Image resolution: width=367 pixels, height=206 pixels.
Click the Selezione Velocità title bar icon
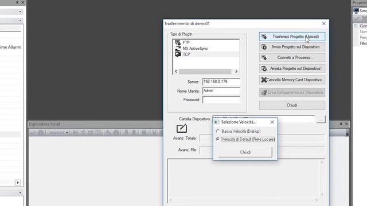coord(217,122)
